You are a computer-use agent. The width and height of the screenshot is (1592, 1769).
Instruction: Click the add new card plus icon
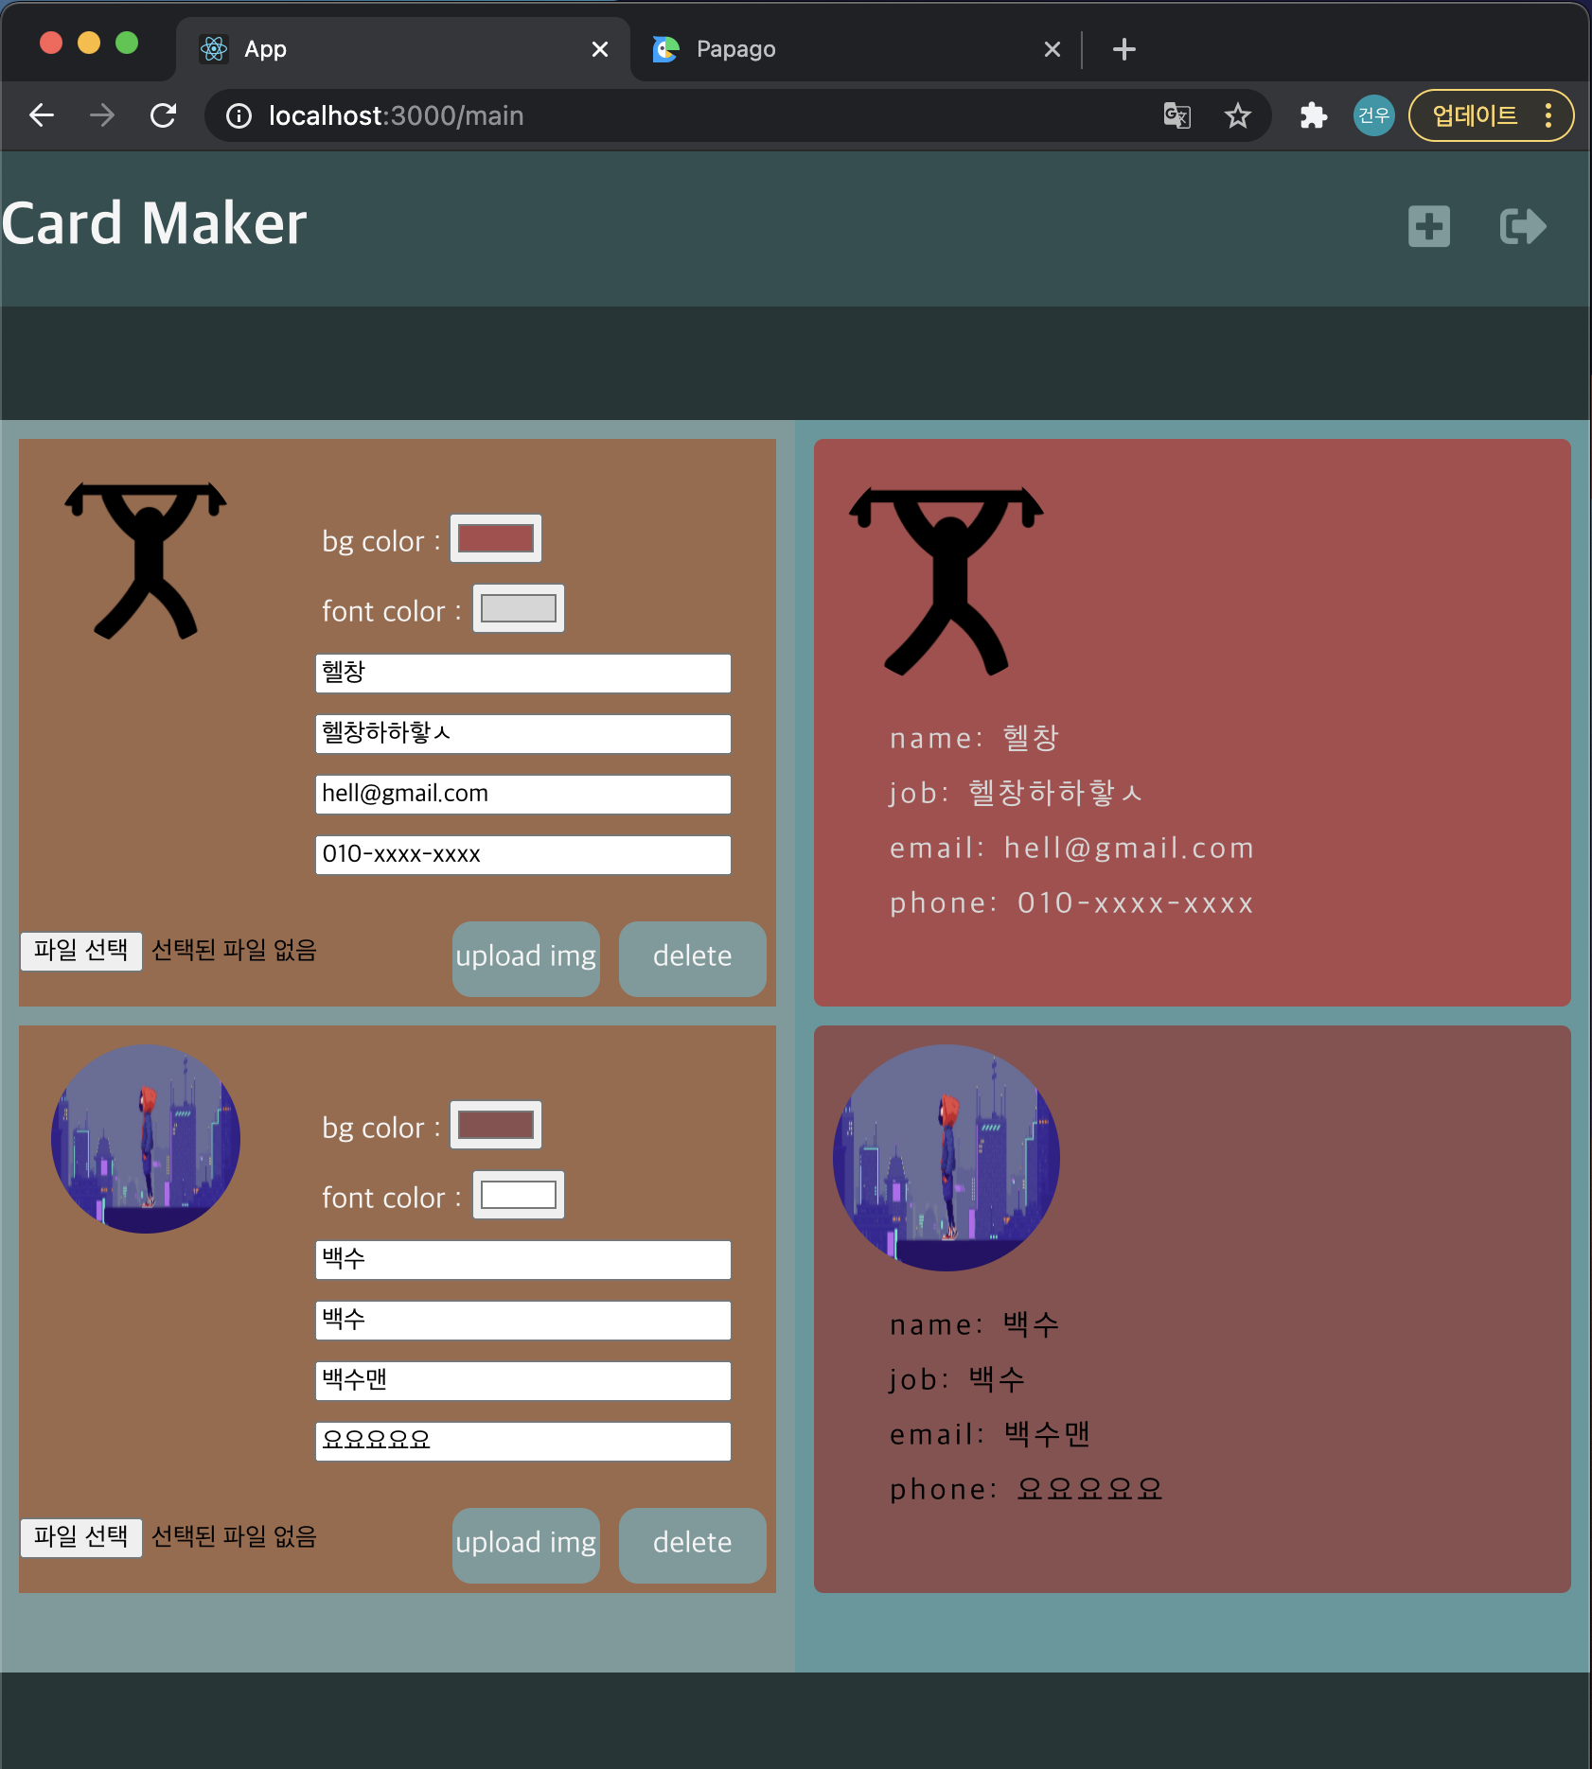coord(1427,225)
